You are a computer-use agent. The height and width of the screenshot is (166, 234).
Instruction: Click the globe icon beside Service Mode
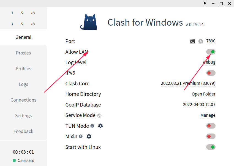point(99,115)
